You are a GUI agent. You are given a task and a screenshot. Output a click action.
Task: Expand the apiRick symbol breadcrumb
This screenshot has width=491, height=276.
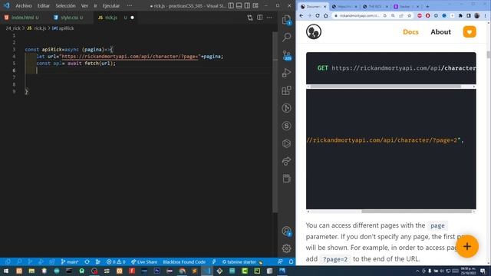click(x=63, y=28)
